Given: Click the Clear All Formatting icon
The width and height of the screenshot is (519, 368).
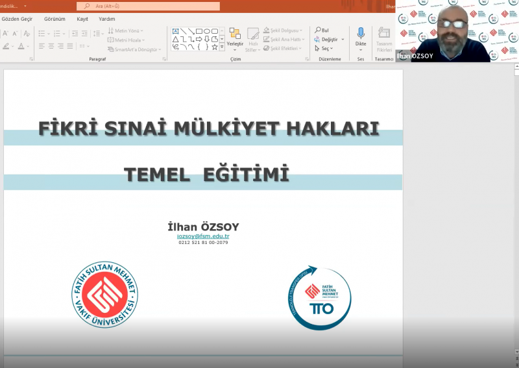Looking at the screenshot, I should pos(27,34).
